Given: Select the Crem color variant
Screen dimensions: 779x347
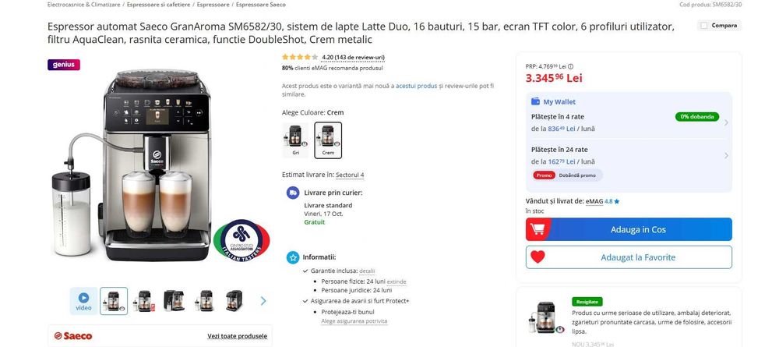Looking at the screenshot, I should 328,140.
